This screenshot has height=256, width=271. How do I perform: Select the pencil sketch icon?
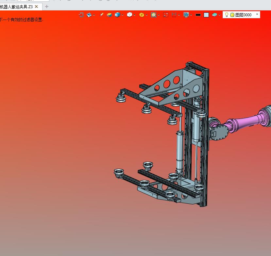pyautogui.click(x=102, y=15)
